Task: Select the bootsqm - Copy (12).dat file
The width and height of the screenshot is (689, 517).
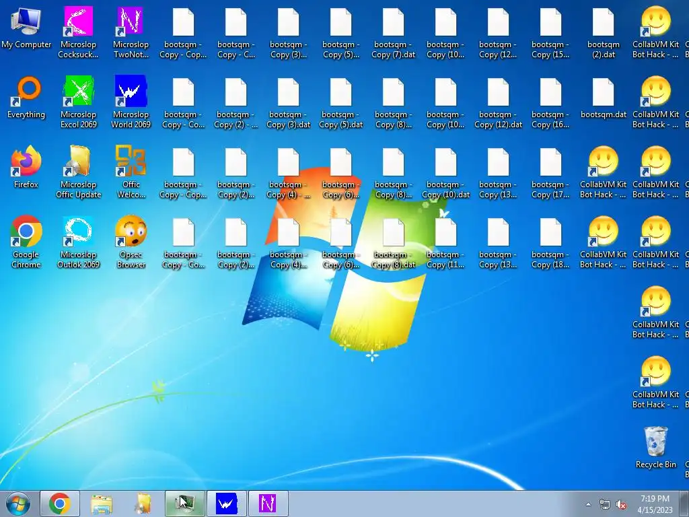Action: (499, 102)
